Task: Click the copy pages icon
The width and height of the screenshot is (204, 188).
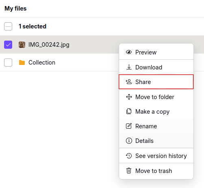Action: click(x=129, y=111)
